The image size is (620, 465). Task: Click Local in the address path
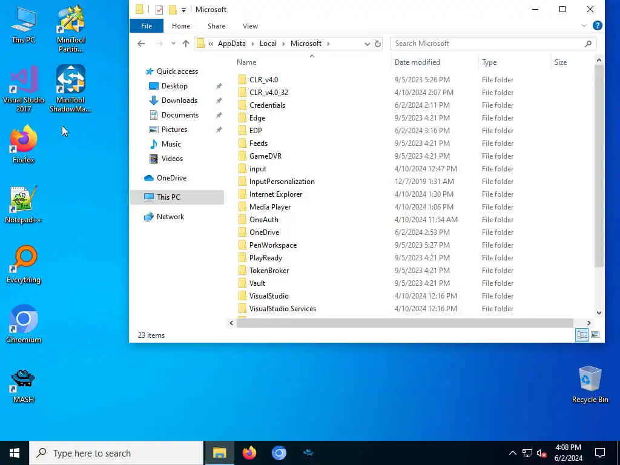(268, 44)
